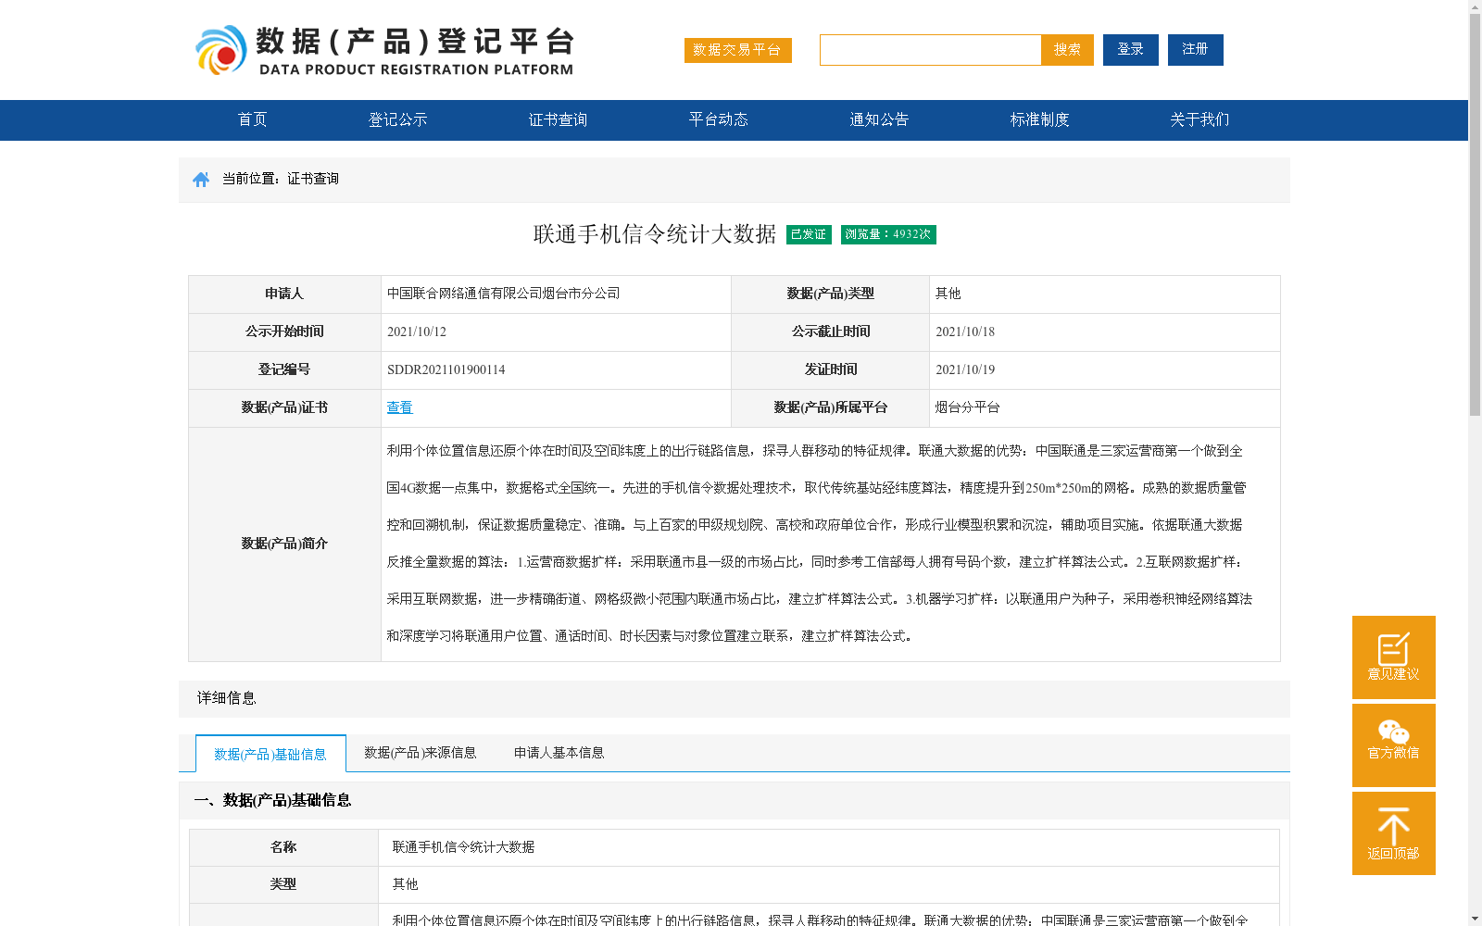Click the 公示截止时间 label cell
The image size is (1482, 926).
(x=831, y=332)
